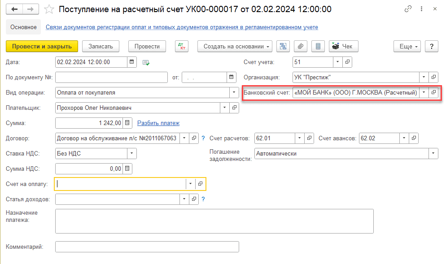Viewport: 446px width, 264px height.
Task: Open Организация record form icon
Action: (x=433, y=77)
